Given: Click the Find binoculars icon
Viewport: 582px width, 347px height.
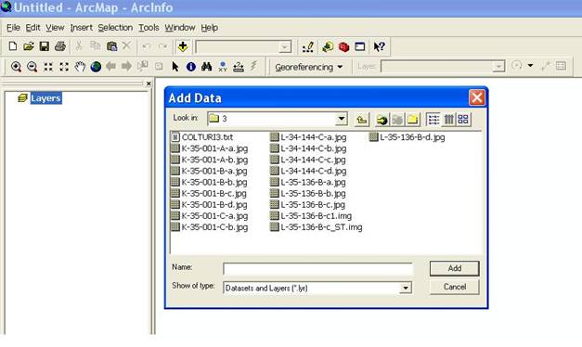Looking at the screenshot, I should 206,67.
